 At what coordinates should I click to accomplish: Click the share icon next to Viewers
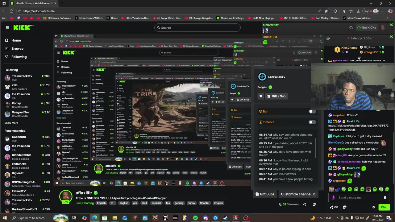[x=304, y=204]
